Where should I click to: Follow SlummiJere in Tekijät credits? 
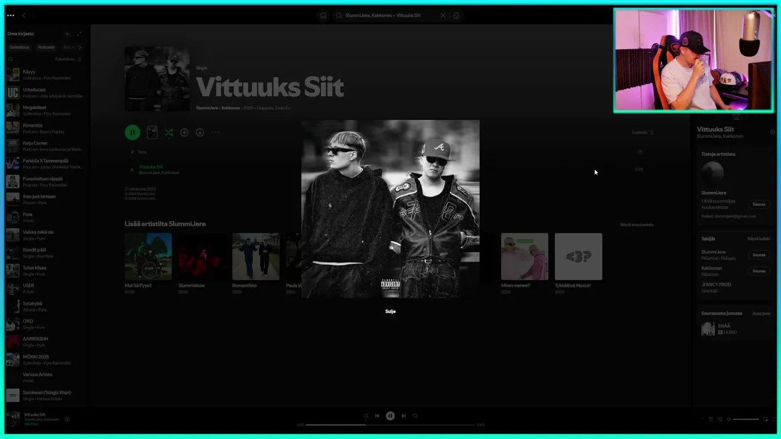(x=759, y=255)
